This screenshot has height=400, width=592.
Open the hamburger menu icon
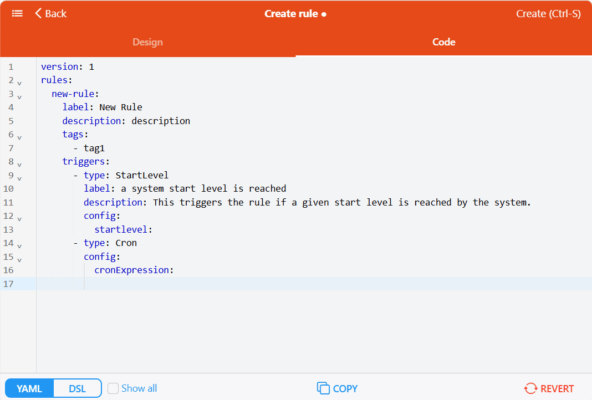(x=17, y=14)
